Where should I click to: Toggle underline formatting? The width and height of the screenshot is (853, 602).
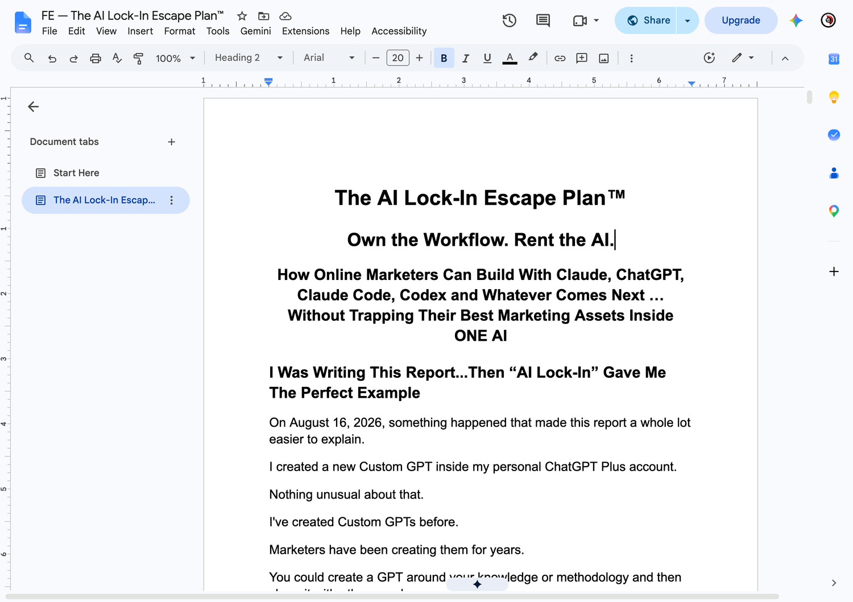(487, 58)
